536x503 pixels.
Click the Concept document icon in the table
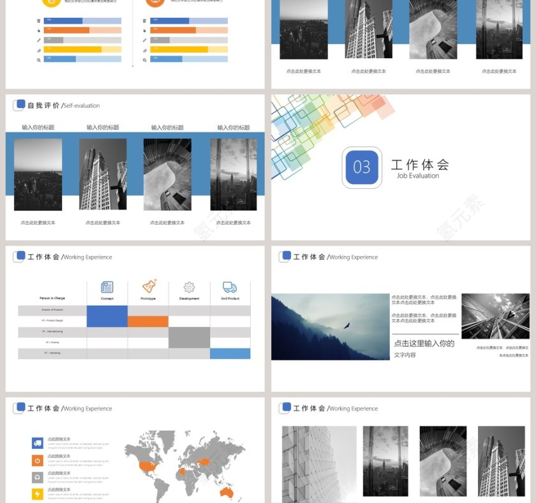(x=107, y=287)
